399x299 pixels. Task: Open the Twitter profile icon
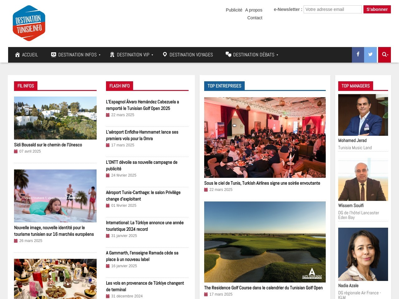(370, 55)
